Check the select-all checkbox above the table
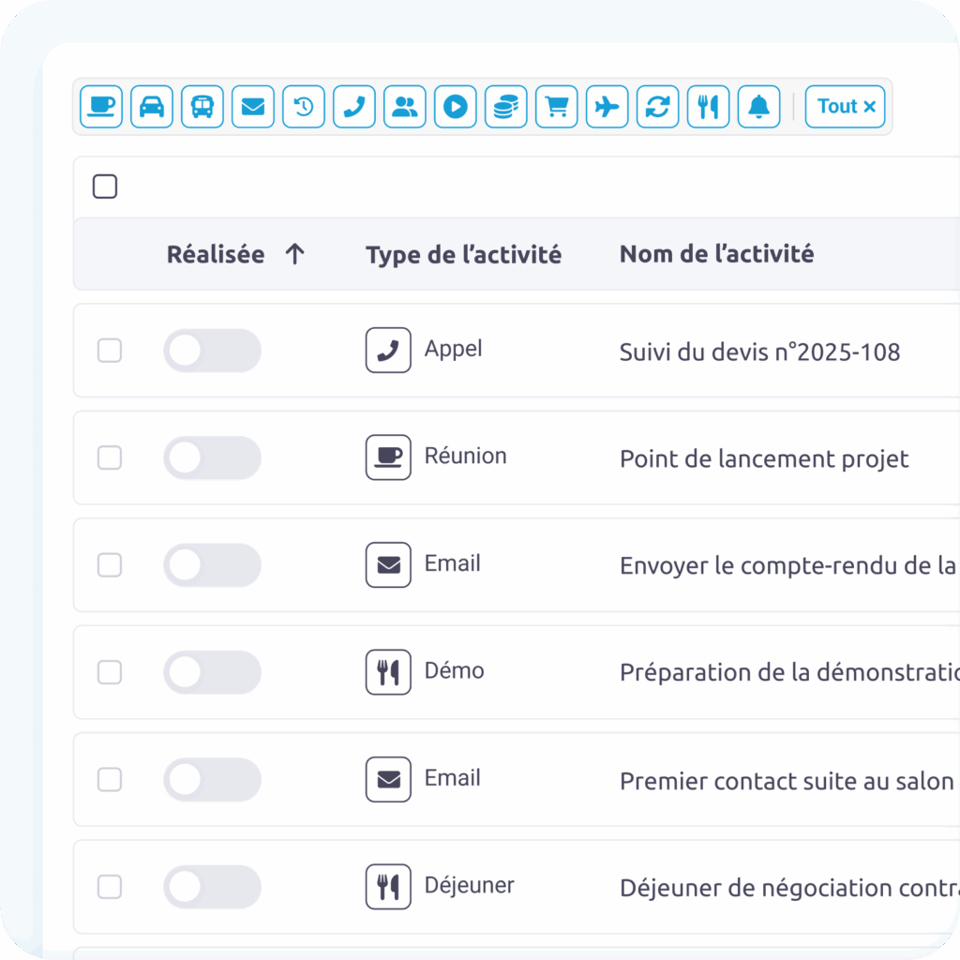This screenshot has height=960, width=960. (x=105, y=187)
